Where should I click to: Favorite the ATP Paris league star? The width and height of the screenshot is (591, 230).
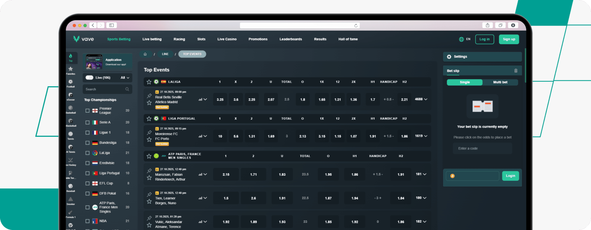(x=149, y=156)
